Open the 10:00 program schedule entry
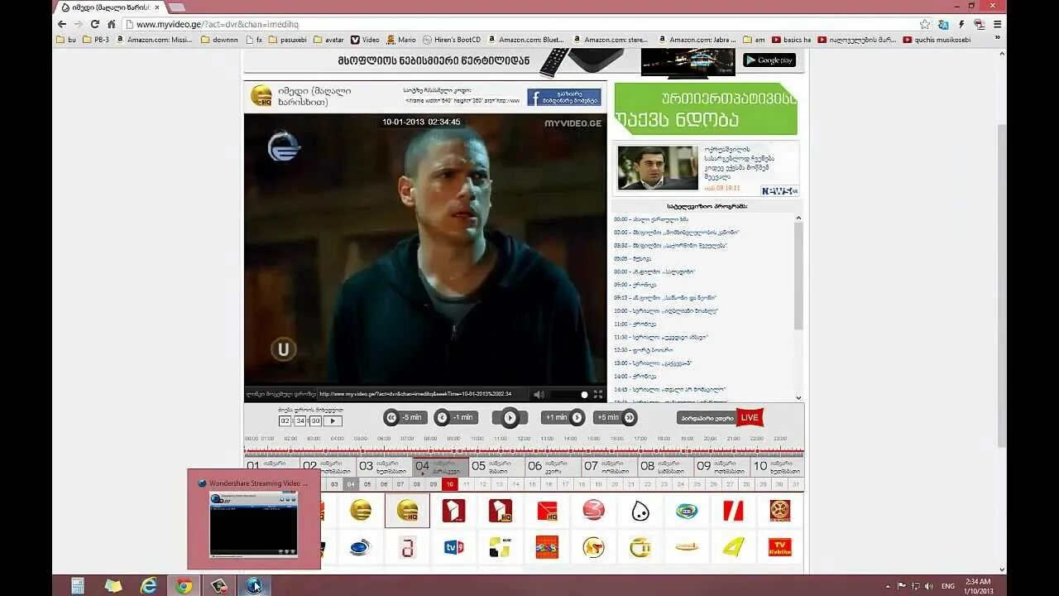This screenshot has width=1059, height=596. [x=666, y=311]
